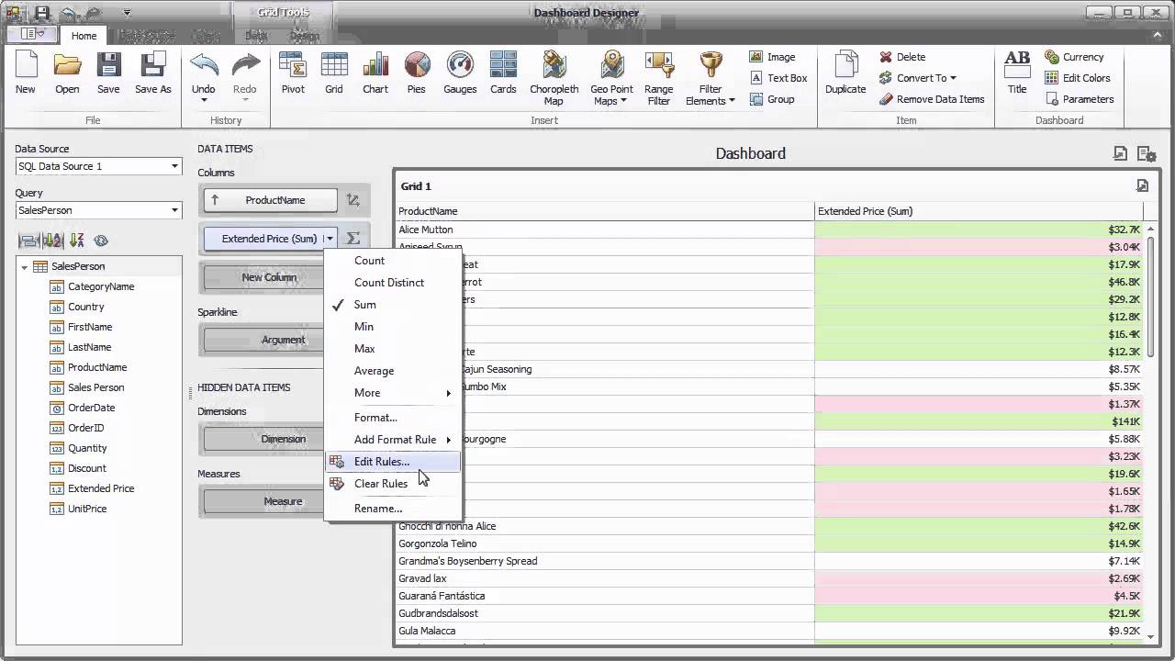The height and width of the screenshot is (661, 1175).
Task: Insert a Pies item
Action: point(417,73)
